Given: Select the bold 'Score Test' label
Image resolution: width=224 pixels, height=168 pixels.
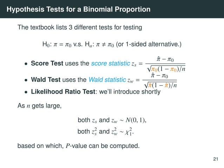Looking at the screenshot, I should [47, 63].
